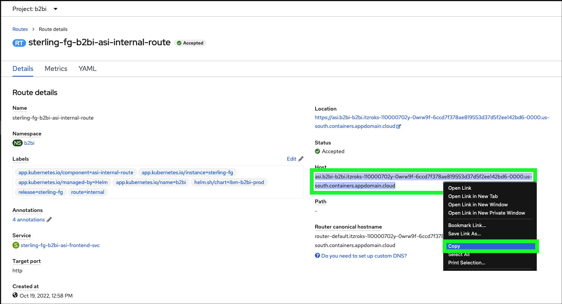The height and width of the screenshot is (304, 562).
Task: Choose Bookmark Link... from context menu
Action: point(467,225)
